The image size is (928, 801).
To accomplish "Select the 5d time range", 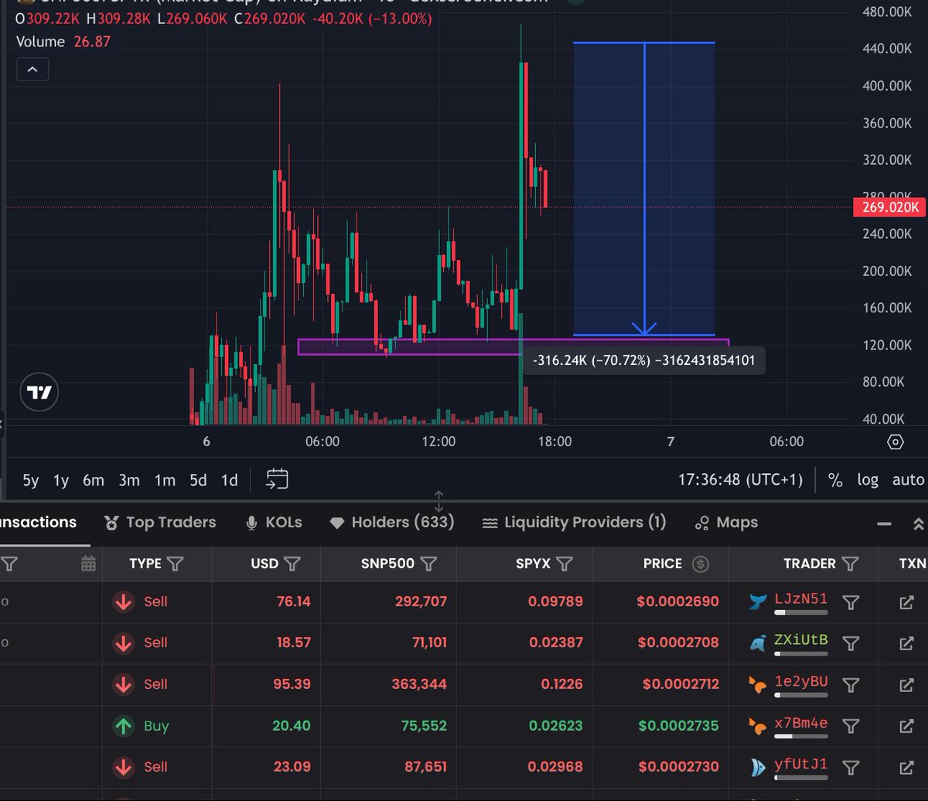I will pos(198,480).
